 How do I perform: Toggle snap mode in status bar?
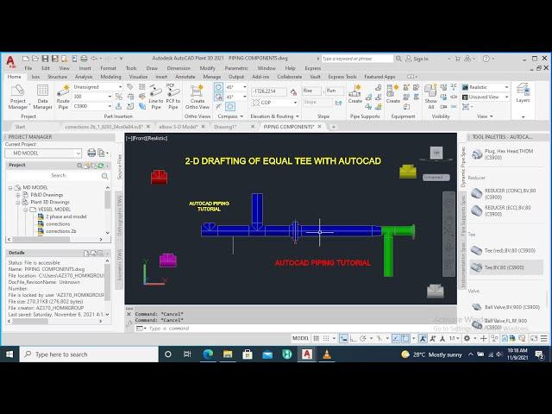pos(326,338)
